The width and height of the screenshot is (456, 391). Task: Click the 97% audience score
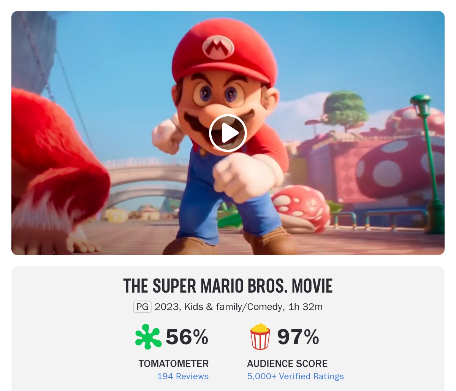click(x=298, y=337)
